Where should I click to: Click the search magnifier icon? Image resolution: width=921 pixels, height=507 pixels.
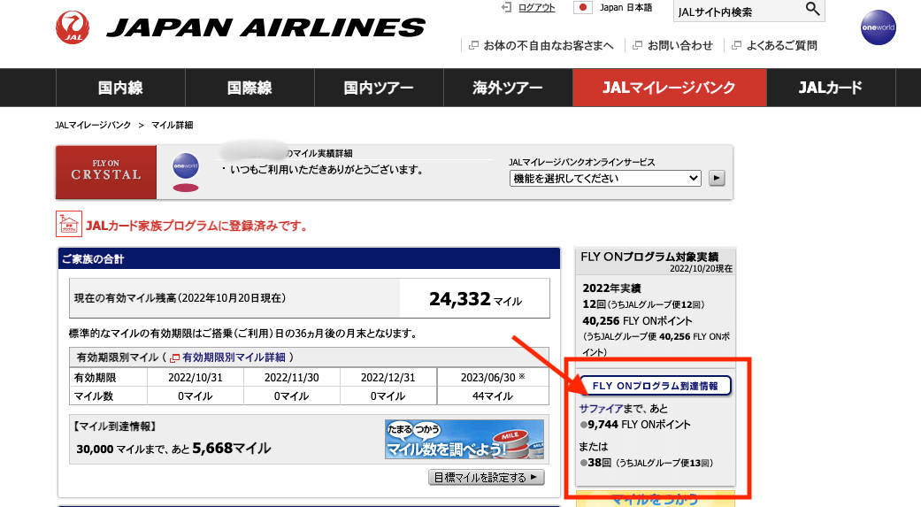pyautogui.click(x=812, y=11)
